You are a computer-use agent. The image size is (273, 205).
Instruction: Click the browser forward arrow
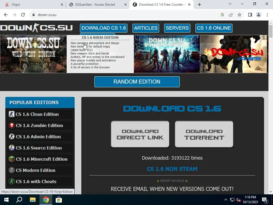pos(14,15)
